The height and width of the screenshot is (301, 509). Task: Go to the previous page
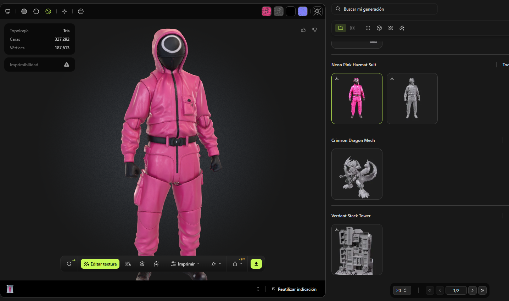tap(440, 290)
